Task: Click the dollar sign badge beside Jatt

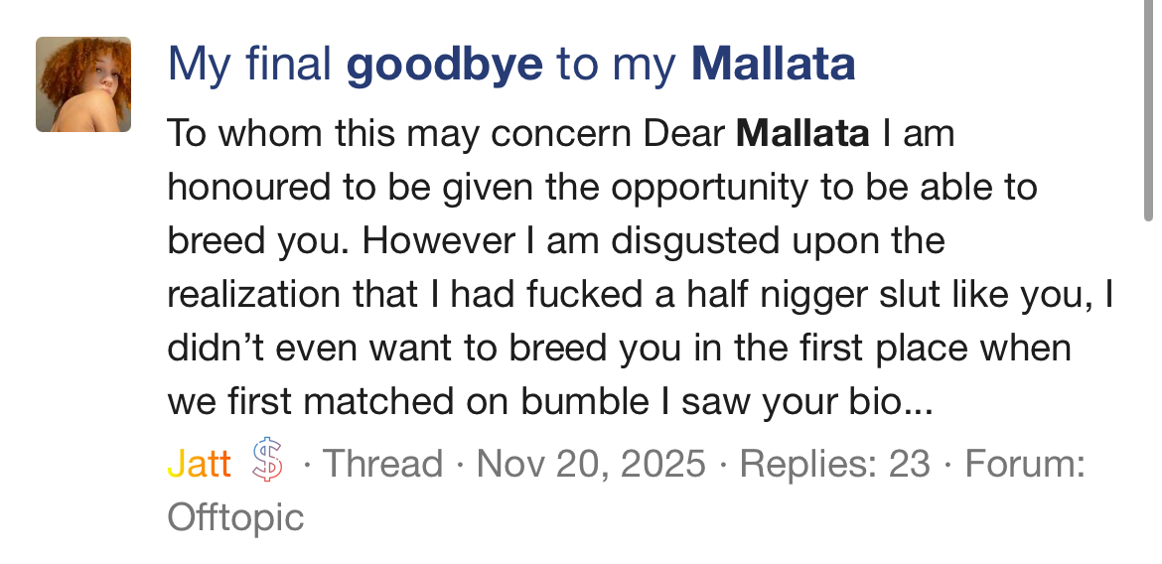Action: click(x=268, y=463)
